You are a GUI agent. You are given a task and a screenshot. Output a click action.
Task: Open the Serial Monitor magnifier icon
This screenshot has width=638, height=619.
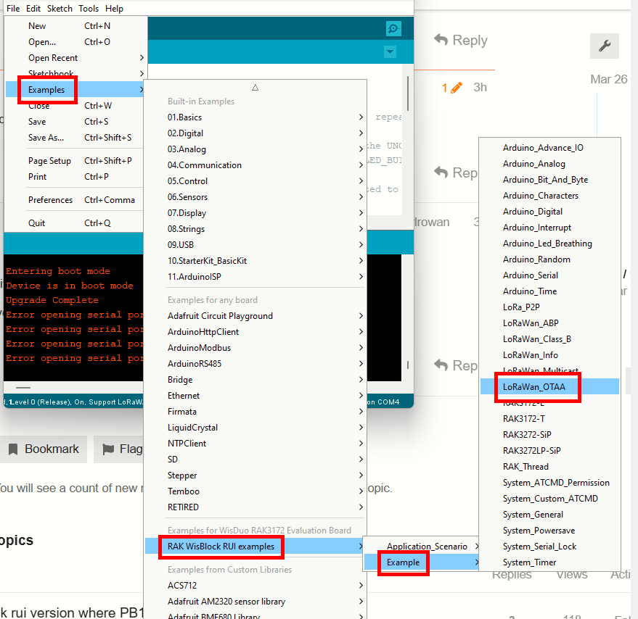pos(393,28)
